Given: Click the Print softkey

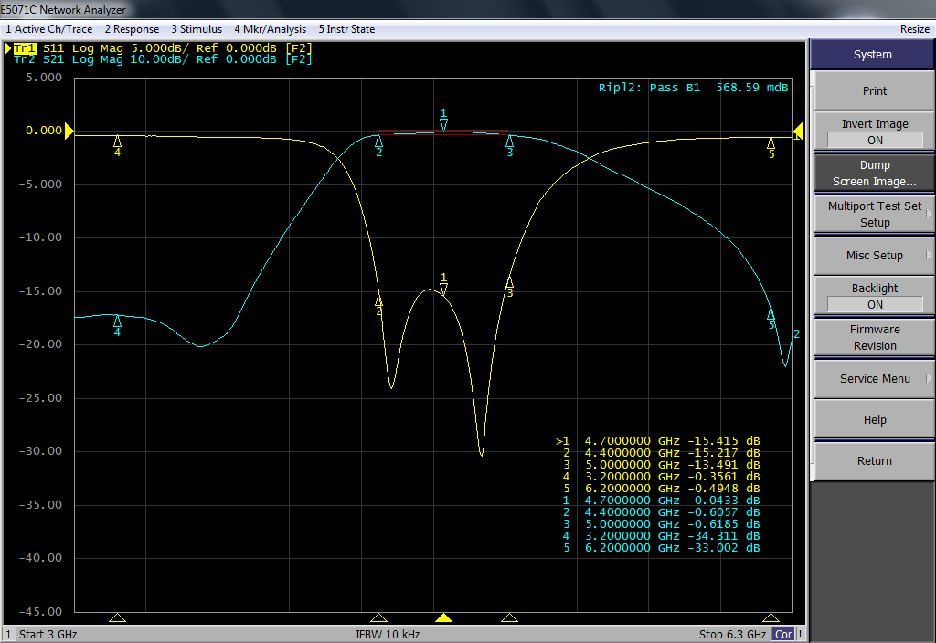Looking at the screenshot, I should point(874,91).
